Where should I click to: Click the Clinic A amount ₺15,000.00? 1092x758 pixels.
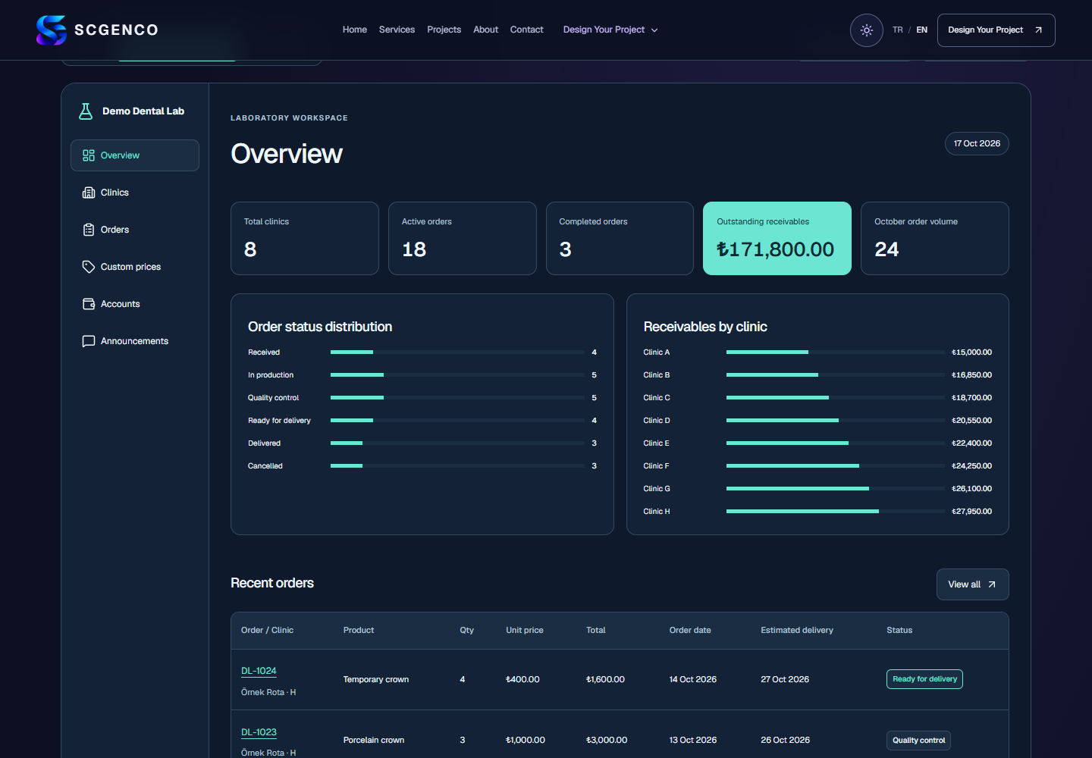click(x=971, y=352)
